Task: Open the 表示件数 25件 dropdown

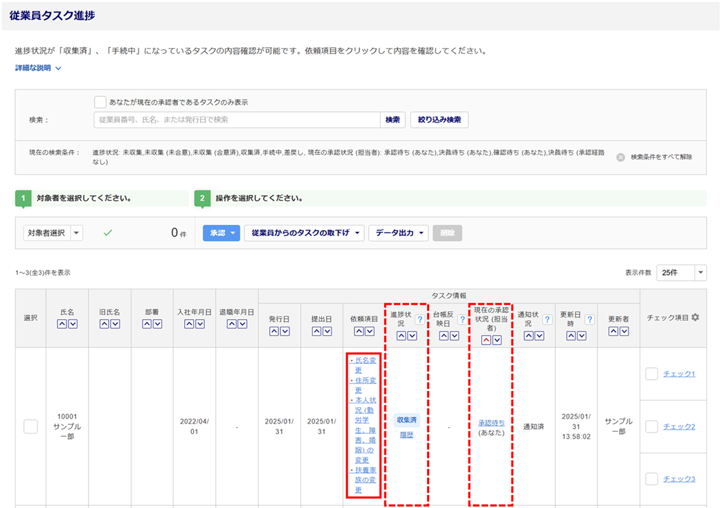Action: click(x=680, y=273)
